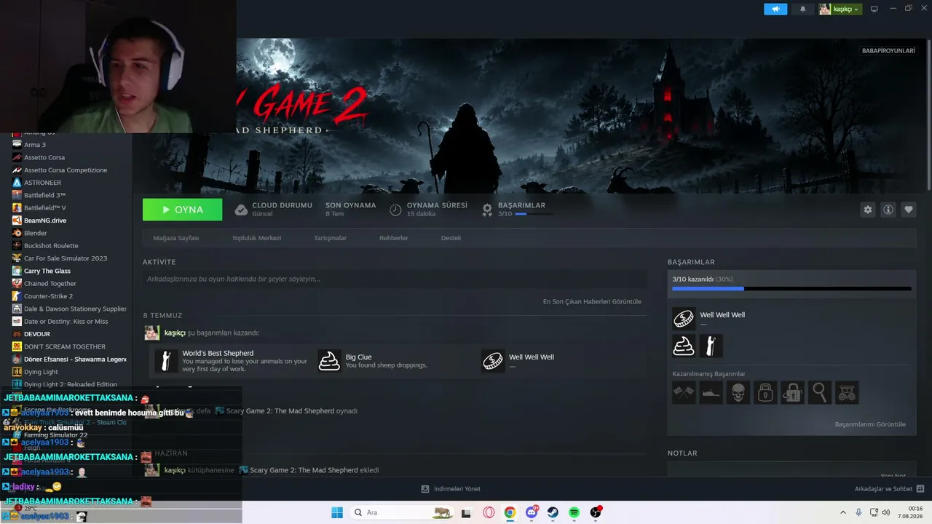Image resolution: width=932 pixels, height=524 pixels.
Task: Select the locked padlock achievement
Action: (x=765, y=392)
